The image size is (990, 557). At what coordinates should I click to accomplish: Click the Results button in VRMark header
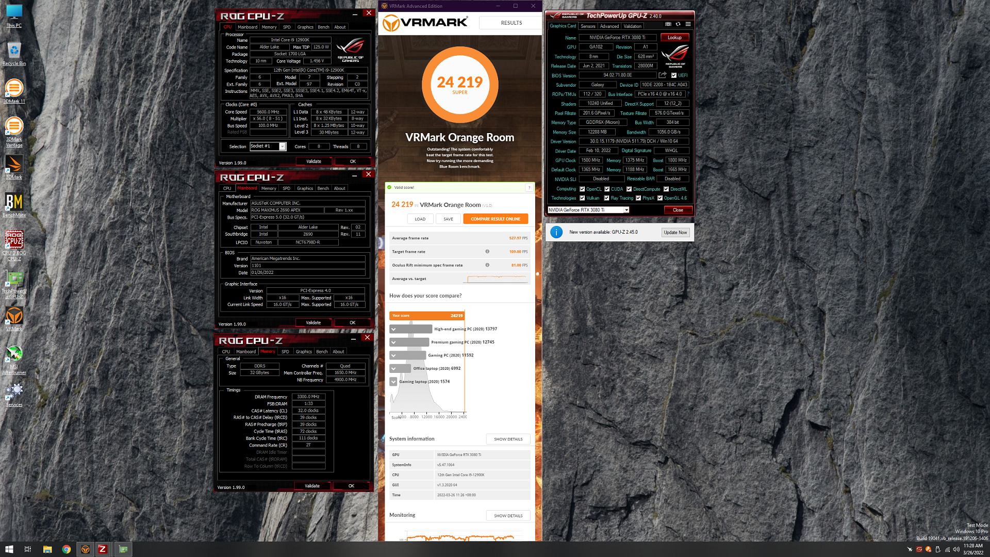tap(511, 23)
